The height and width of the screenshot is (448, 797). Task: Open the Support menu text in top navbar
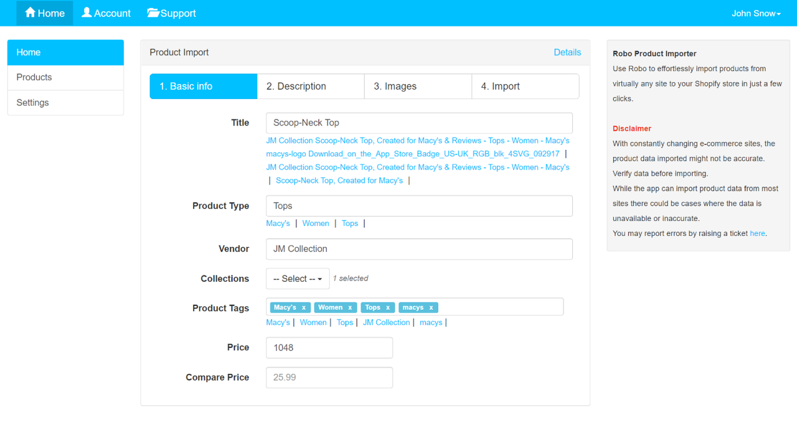tap(178, 13)
